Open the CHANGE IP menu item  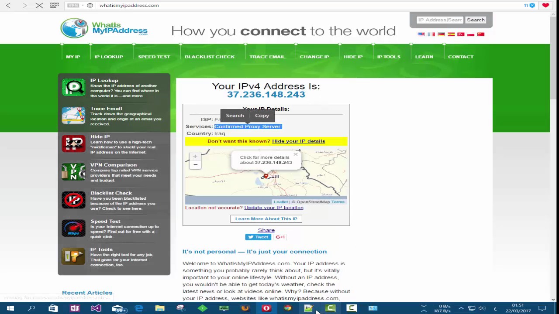coord(314,57)
